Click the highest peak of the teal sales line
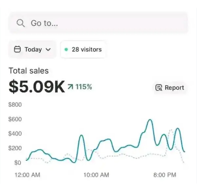This screenshot has height=186, width=197. point(150,120)
